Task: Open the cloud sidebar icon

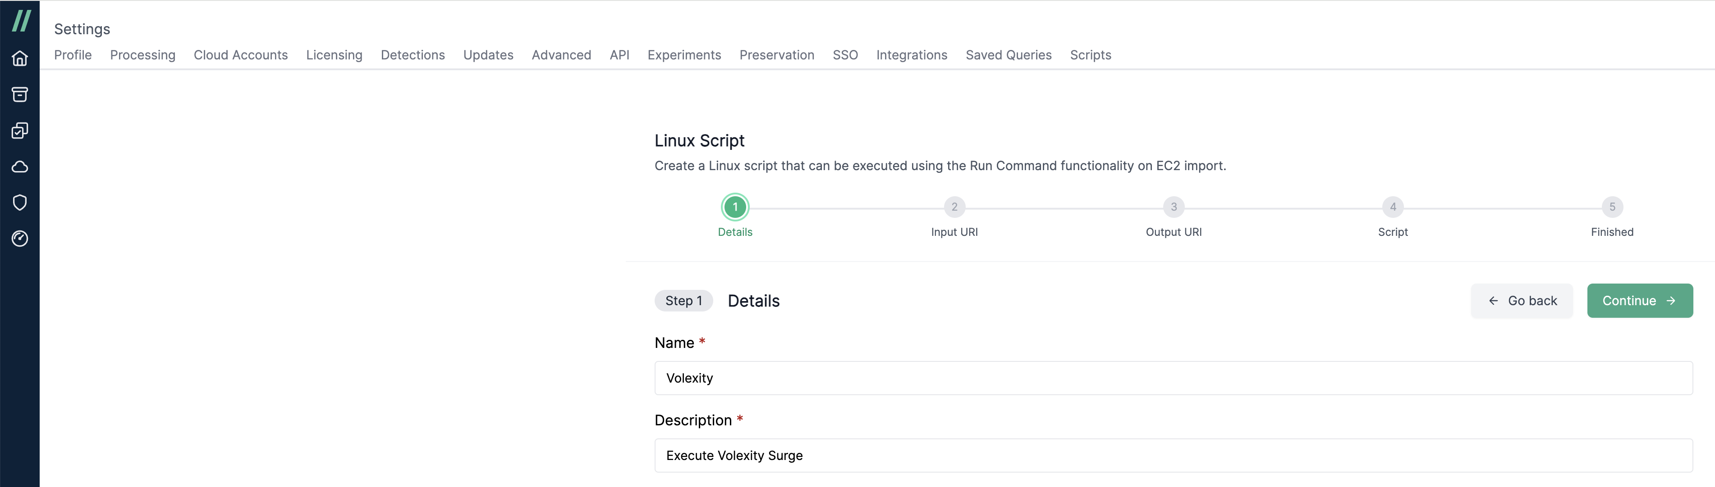Action: tap(20, 167)
